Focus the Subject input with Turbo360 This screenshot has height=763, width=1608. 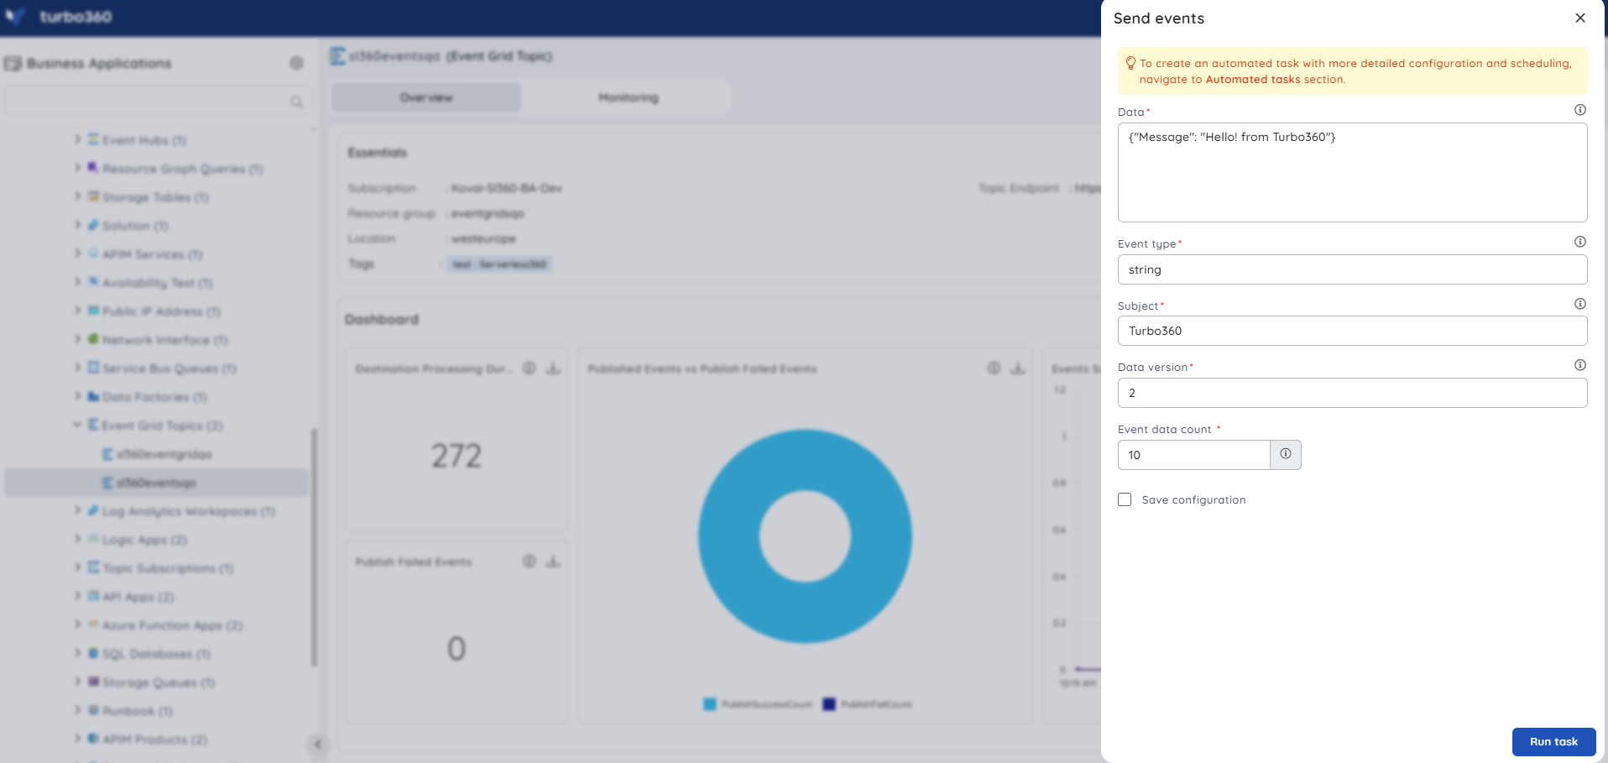[x=1352, y=331]
